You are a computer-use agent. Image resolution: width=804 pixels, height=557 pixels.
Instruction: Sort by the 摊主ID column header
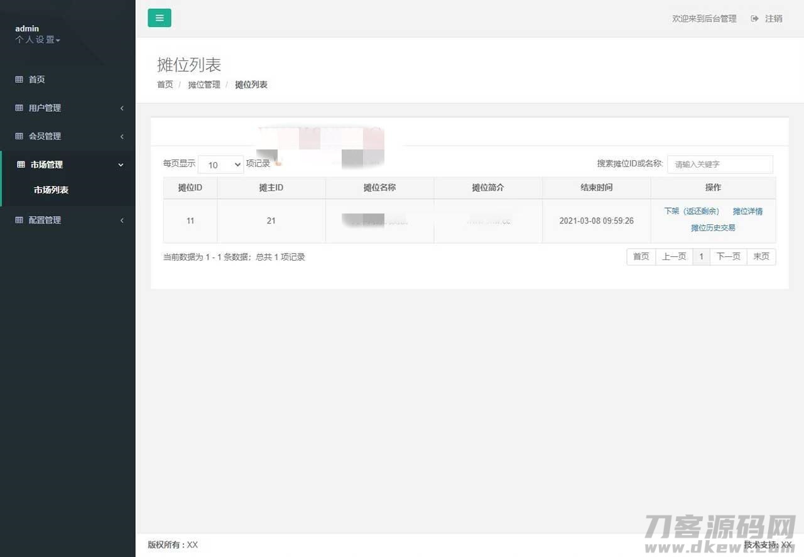click(271, 188)
